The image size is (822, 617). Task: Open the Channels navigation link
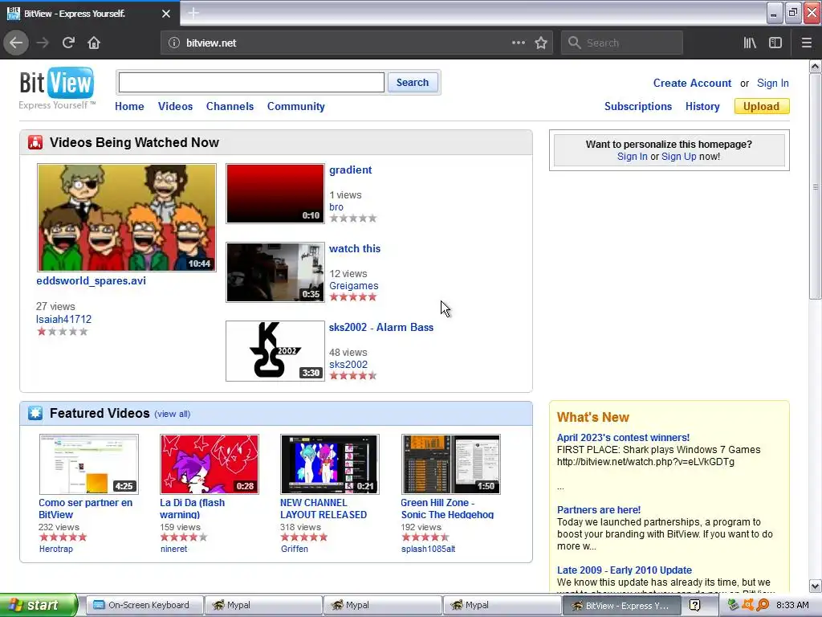pos(230,106)
